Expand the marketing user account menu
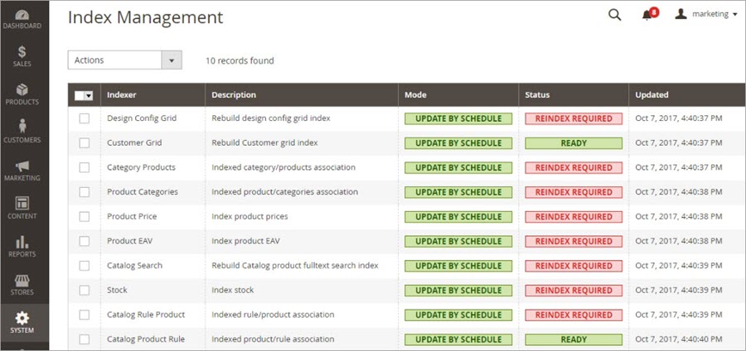The width and height of the screenshot is (746, 351). click(706, 14)
